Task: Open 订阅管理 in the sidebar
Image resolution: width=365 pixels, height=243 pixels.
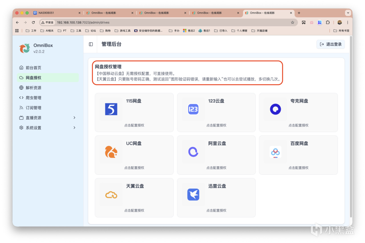Action: coord(48,108)
